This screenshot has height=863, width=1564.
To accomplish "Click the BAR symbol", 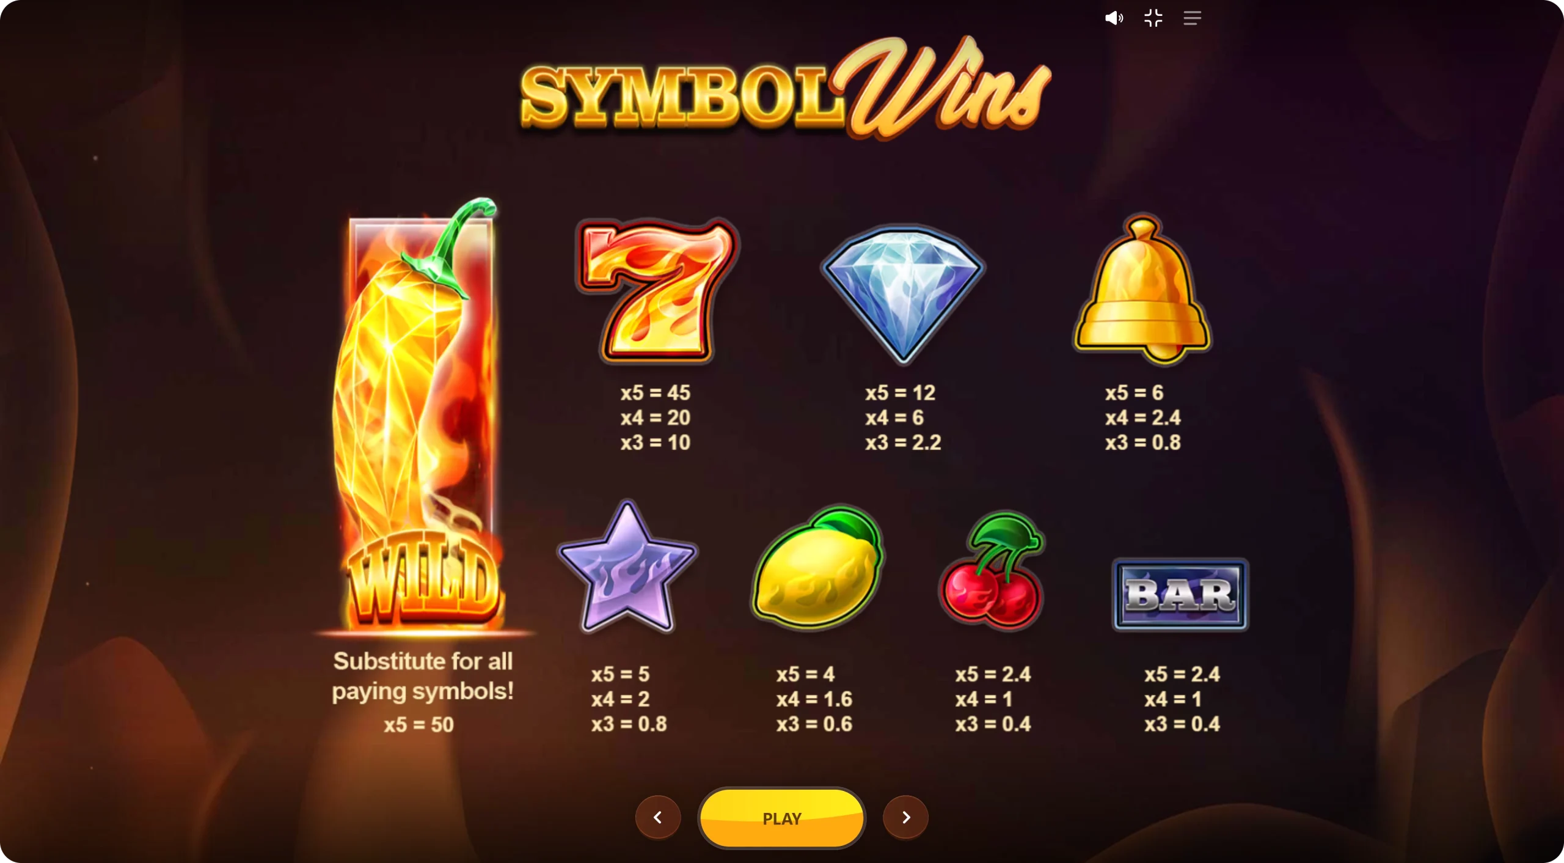I will tap(1180, 595).
